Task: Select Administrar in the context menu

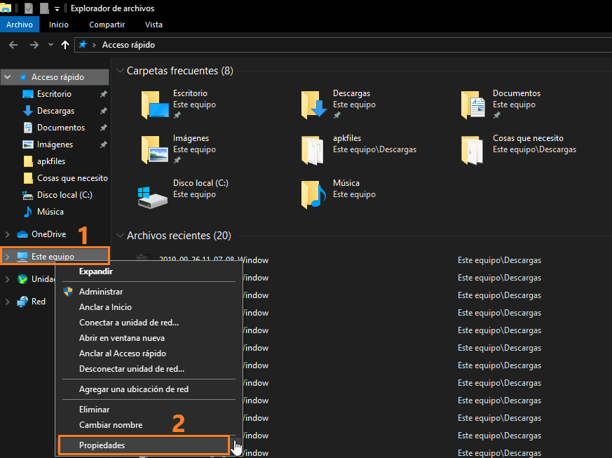Action: click(101, 292)
